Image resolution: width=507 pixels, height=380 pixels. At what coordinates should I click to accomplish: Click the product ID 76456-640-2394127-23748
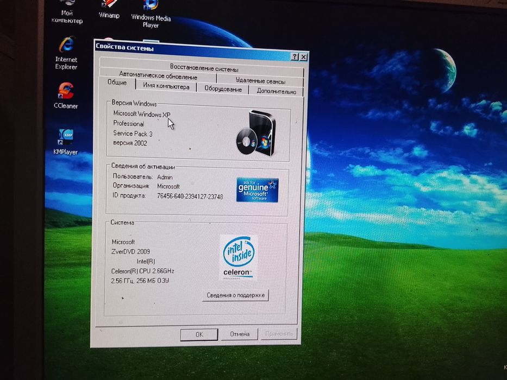tap(190, 196)
